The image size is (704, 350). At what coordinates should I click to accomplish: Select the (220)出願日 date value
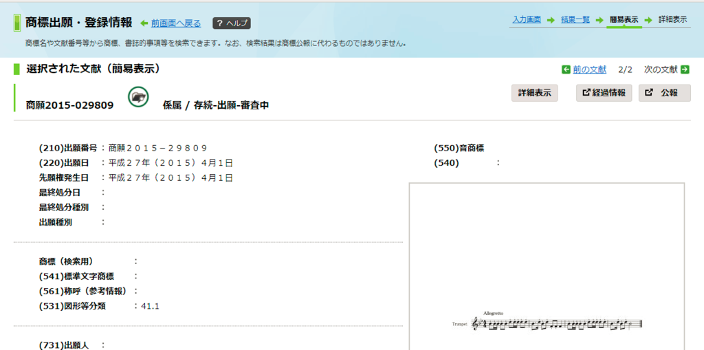(x=170, y=163)
